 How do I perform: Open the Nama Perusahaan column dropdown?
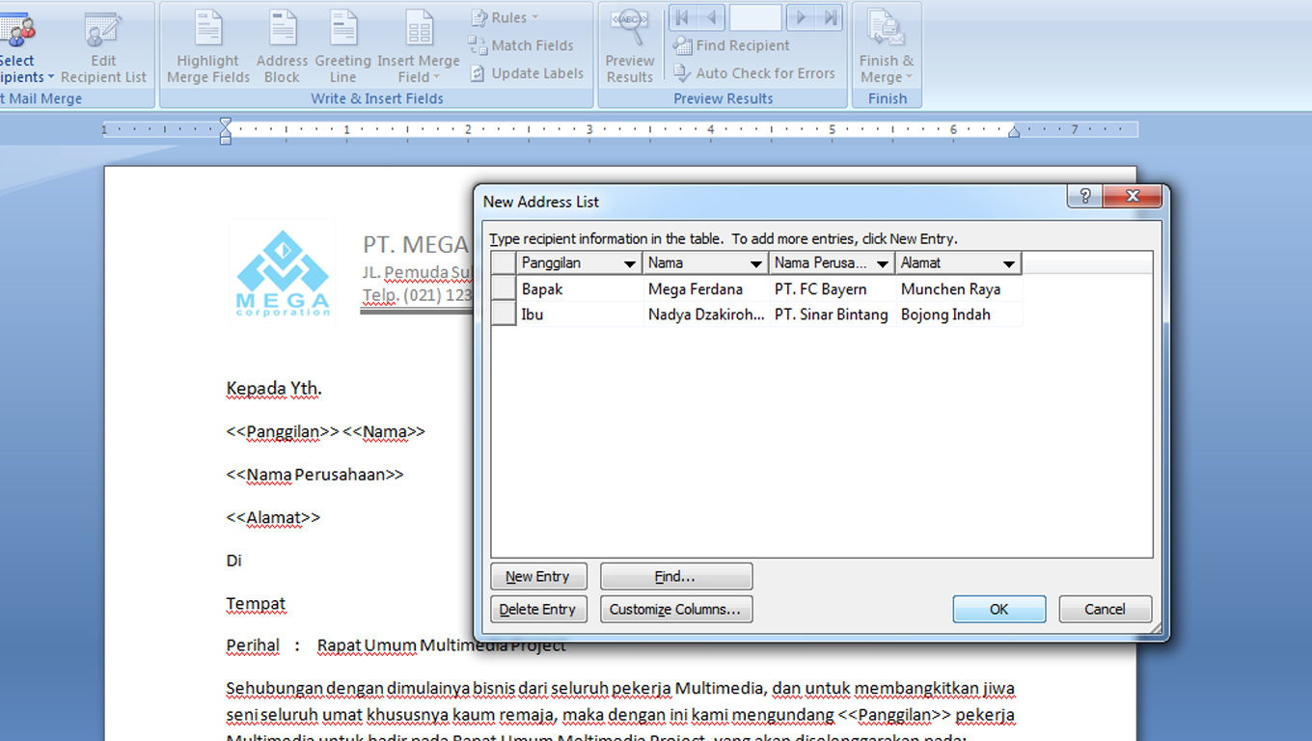(x=883, y=261)
